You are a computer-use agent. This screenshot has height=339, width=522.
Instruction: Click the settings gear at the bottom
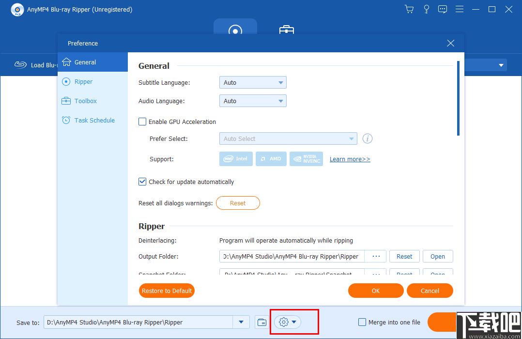pos(284,322)
